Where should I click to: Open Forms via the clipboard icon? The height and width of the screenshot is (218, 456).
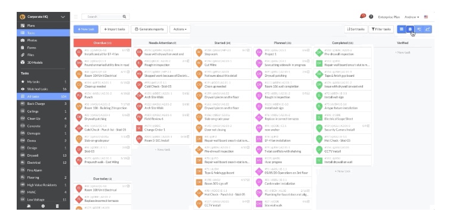[23, 48]
